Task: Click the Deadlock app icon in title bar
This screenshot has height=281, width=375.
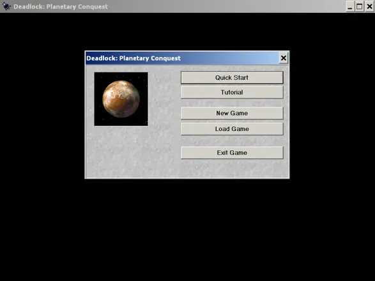Action: click(6, 6)
